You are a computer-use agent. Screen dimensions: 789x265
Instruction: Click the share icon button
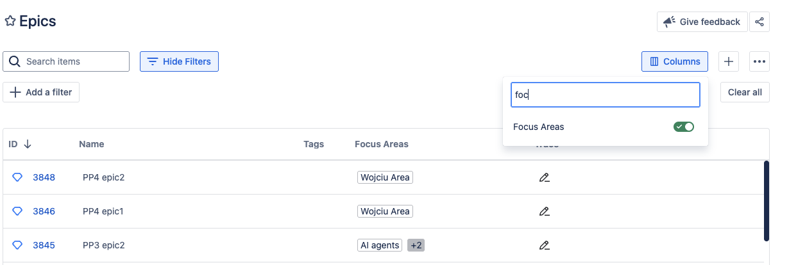pyautogui.click(x=759, y=22)
